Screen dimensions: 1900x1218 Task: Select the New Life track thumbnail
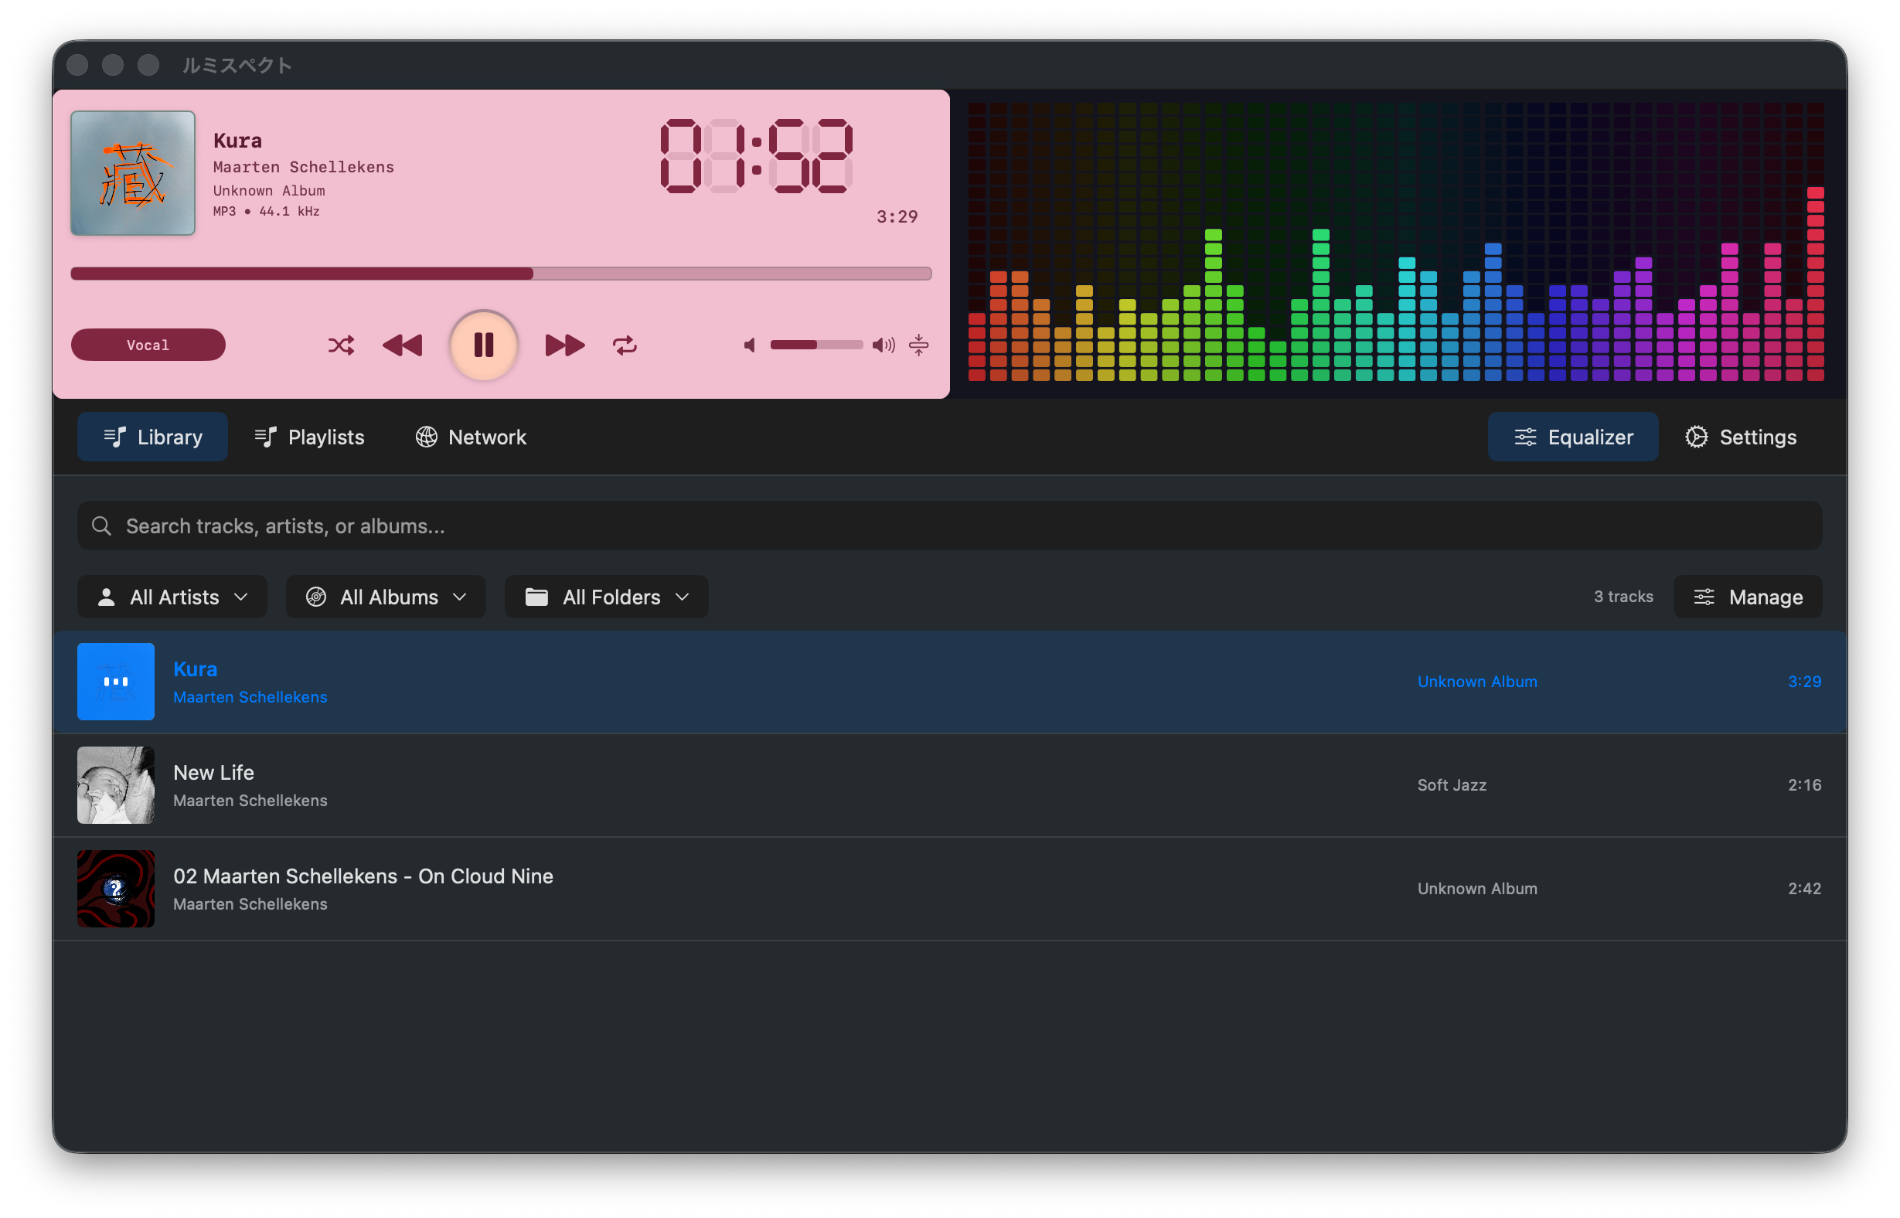pos(115,785)
